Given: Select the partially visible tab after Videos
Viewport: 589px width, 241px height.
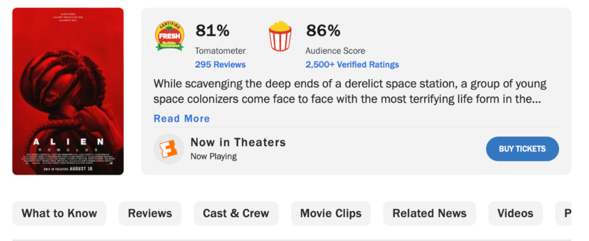Looking at the screenshot, I should point(565,213).
